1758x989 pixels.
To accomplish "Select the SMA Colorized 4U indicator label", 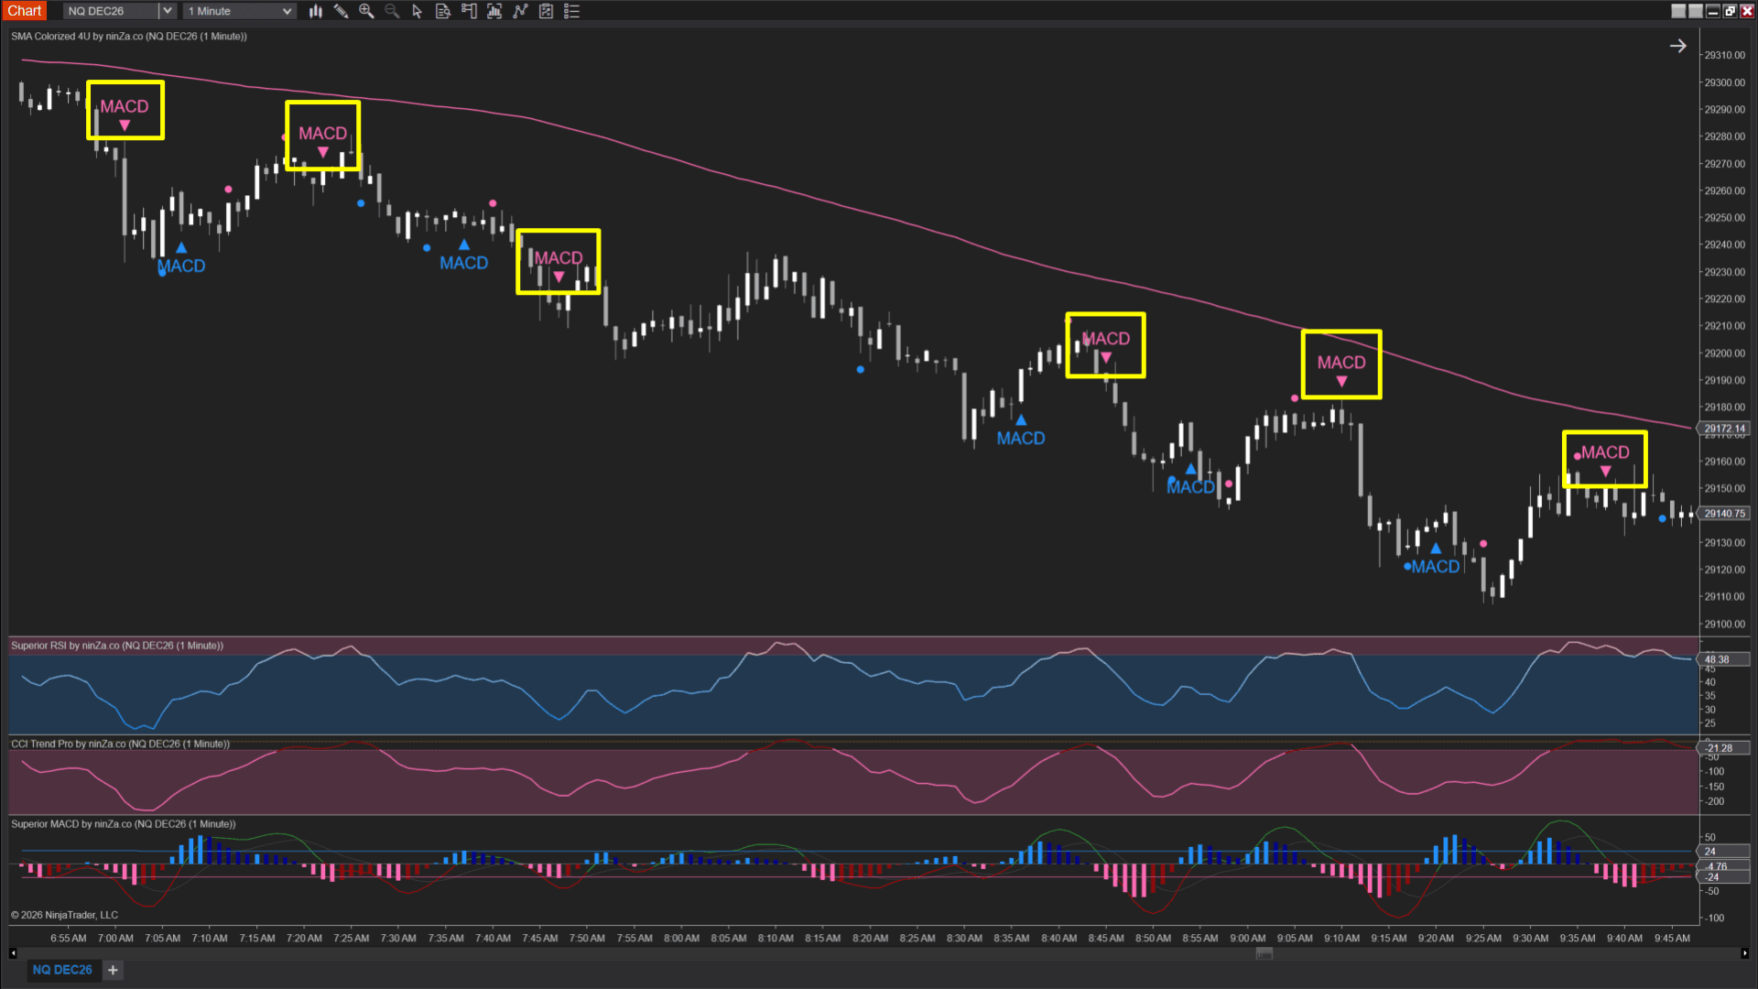I will pos(128,37).
